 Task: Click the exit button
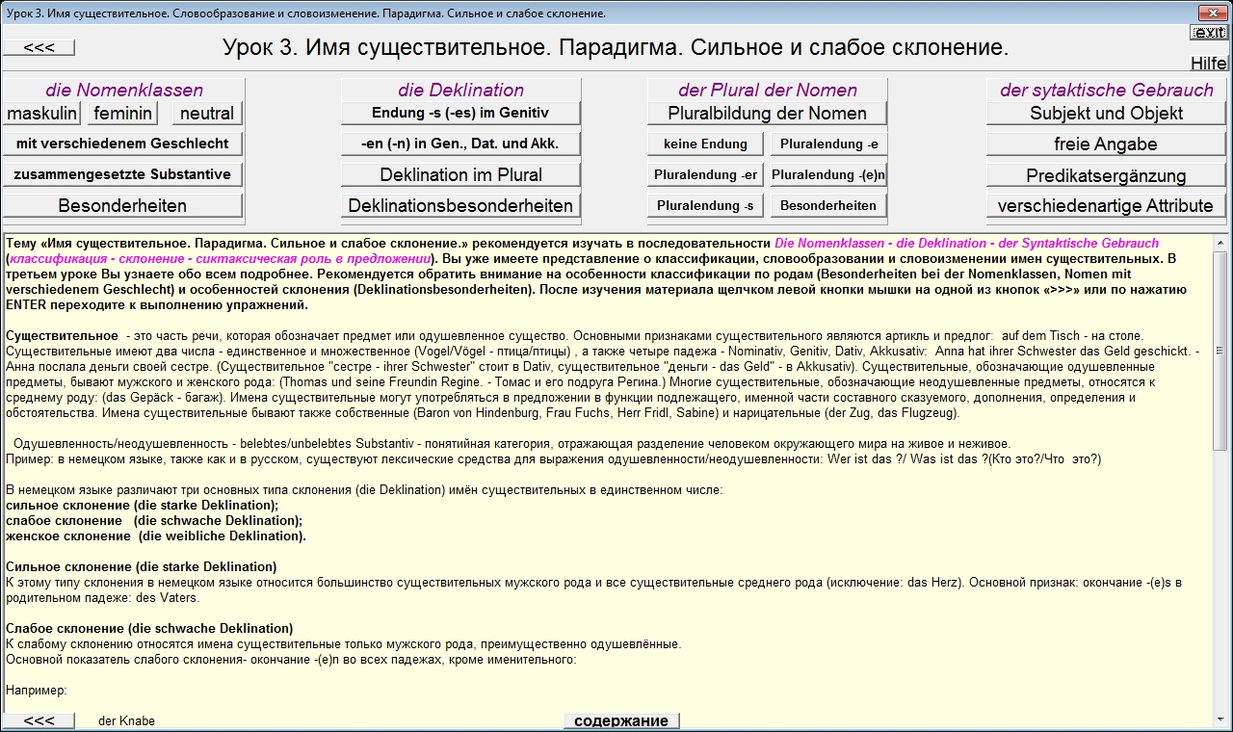[1209, 33]
